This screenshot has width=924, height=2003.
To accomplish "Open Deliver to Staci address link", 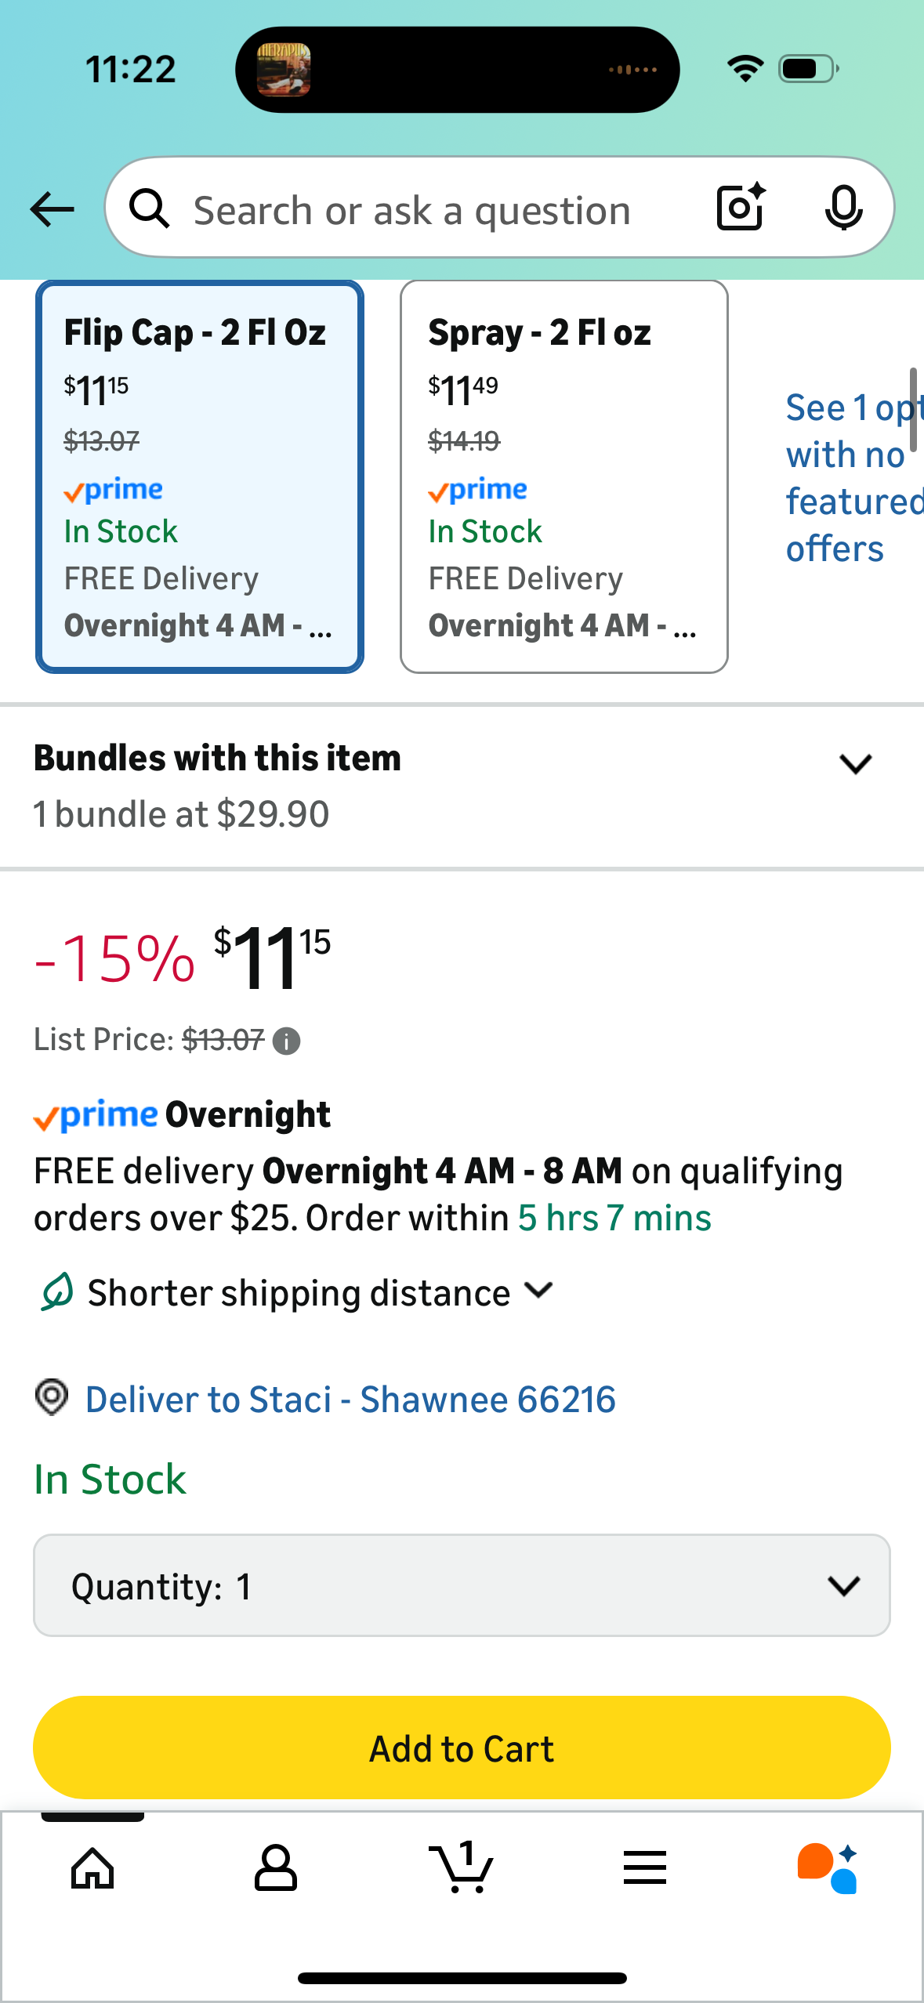I will (350, 1400).
